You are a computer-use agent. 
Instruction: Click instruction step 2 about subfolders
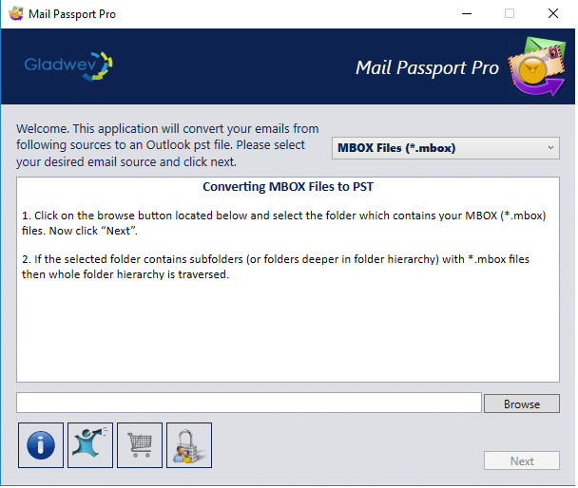click(276, 268)
